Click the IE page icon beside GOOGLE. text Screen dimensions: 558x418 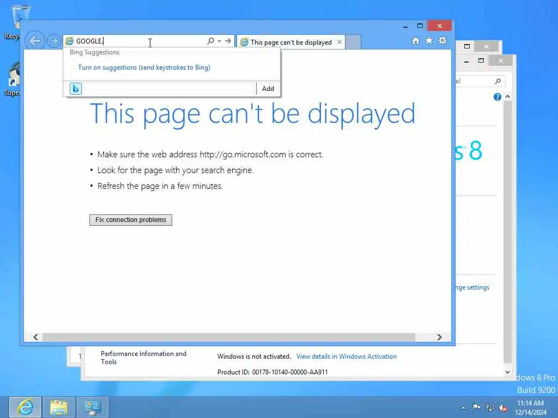[x=69, y=41]
